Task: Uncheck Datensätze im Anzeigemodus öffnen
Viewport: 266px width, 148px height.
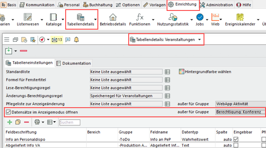Action: (x=8, y=112)
